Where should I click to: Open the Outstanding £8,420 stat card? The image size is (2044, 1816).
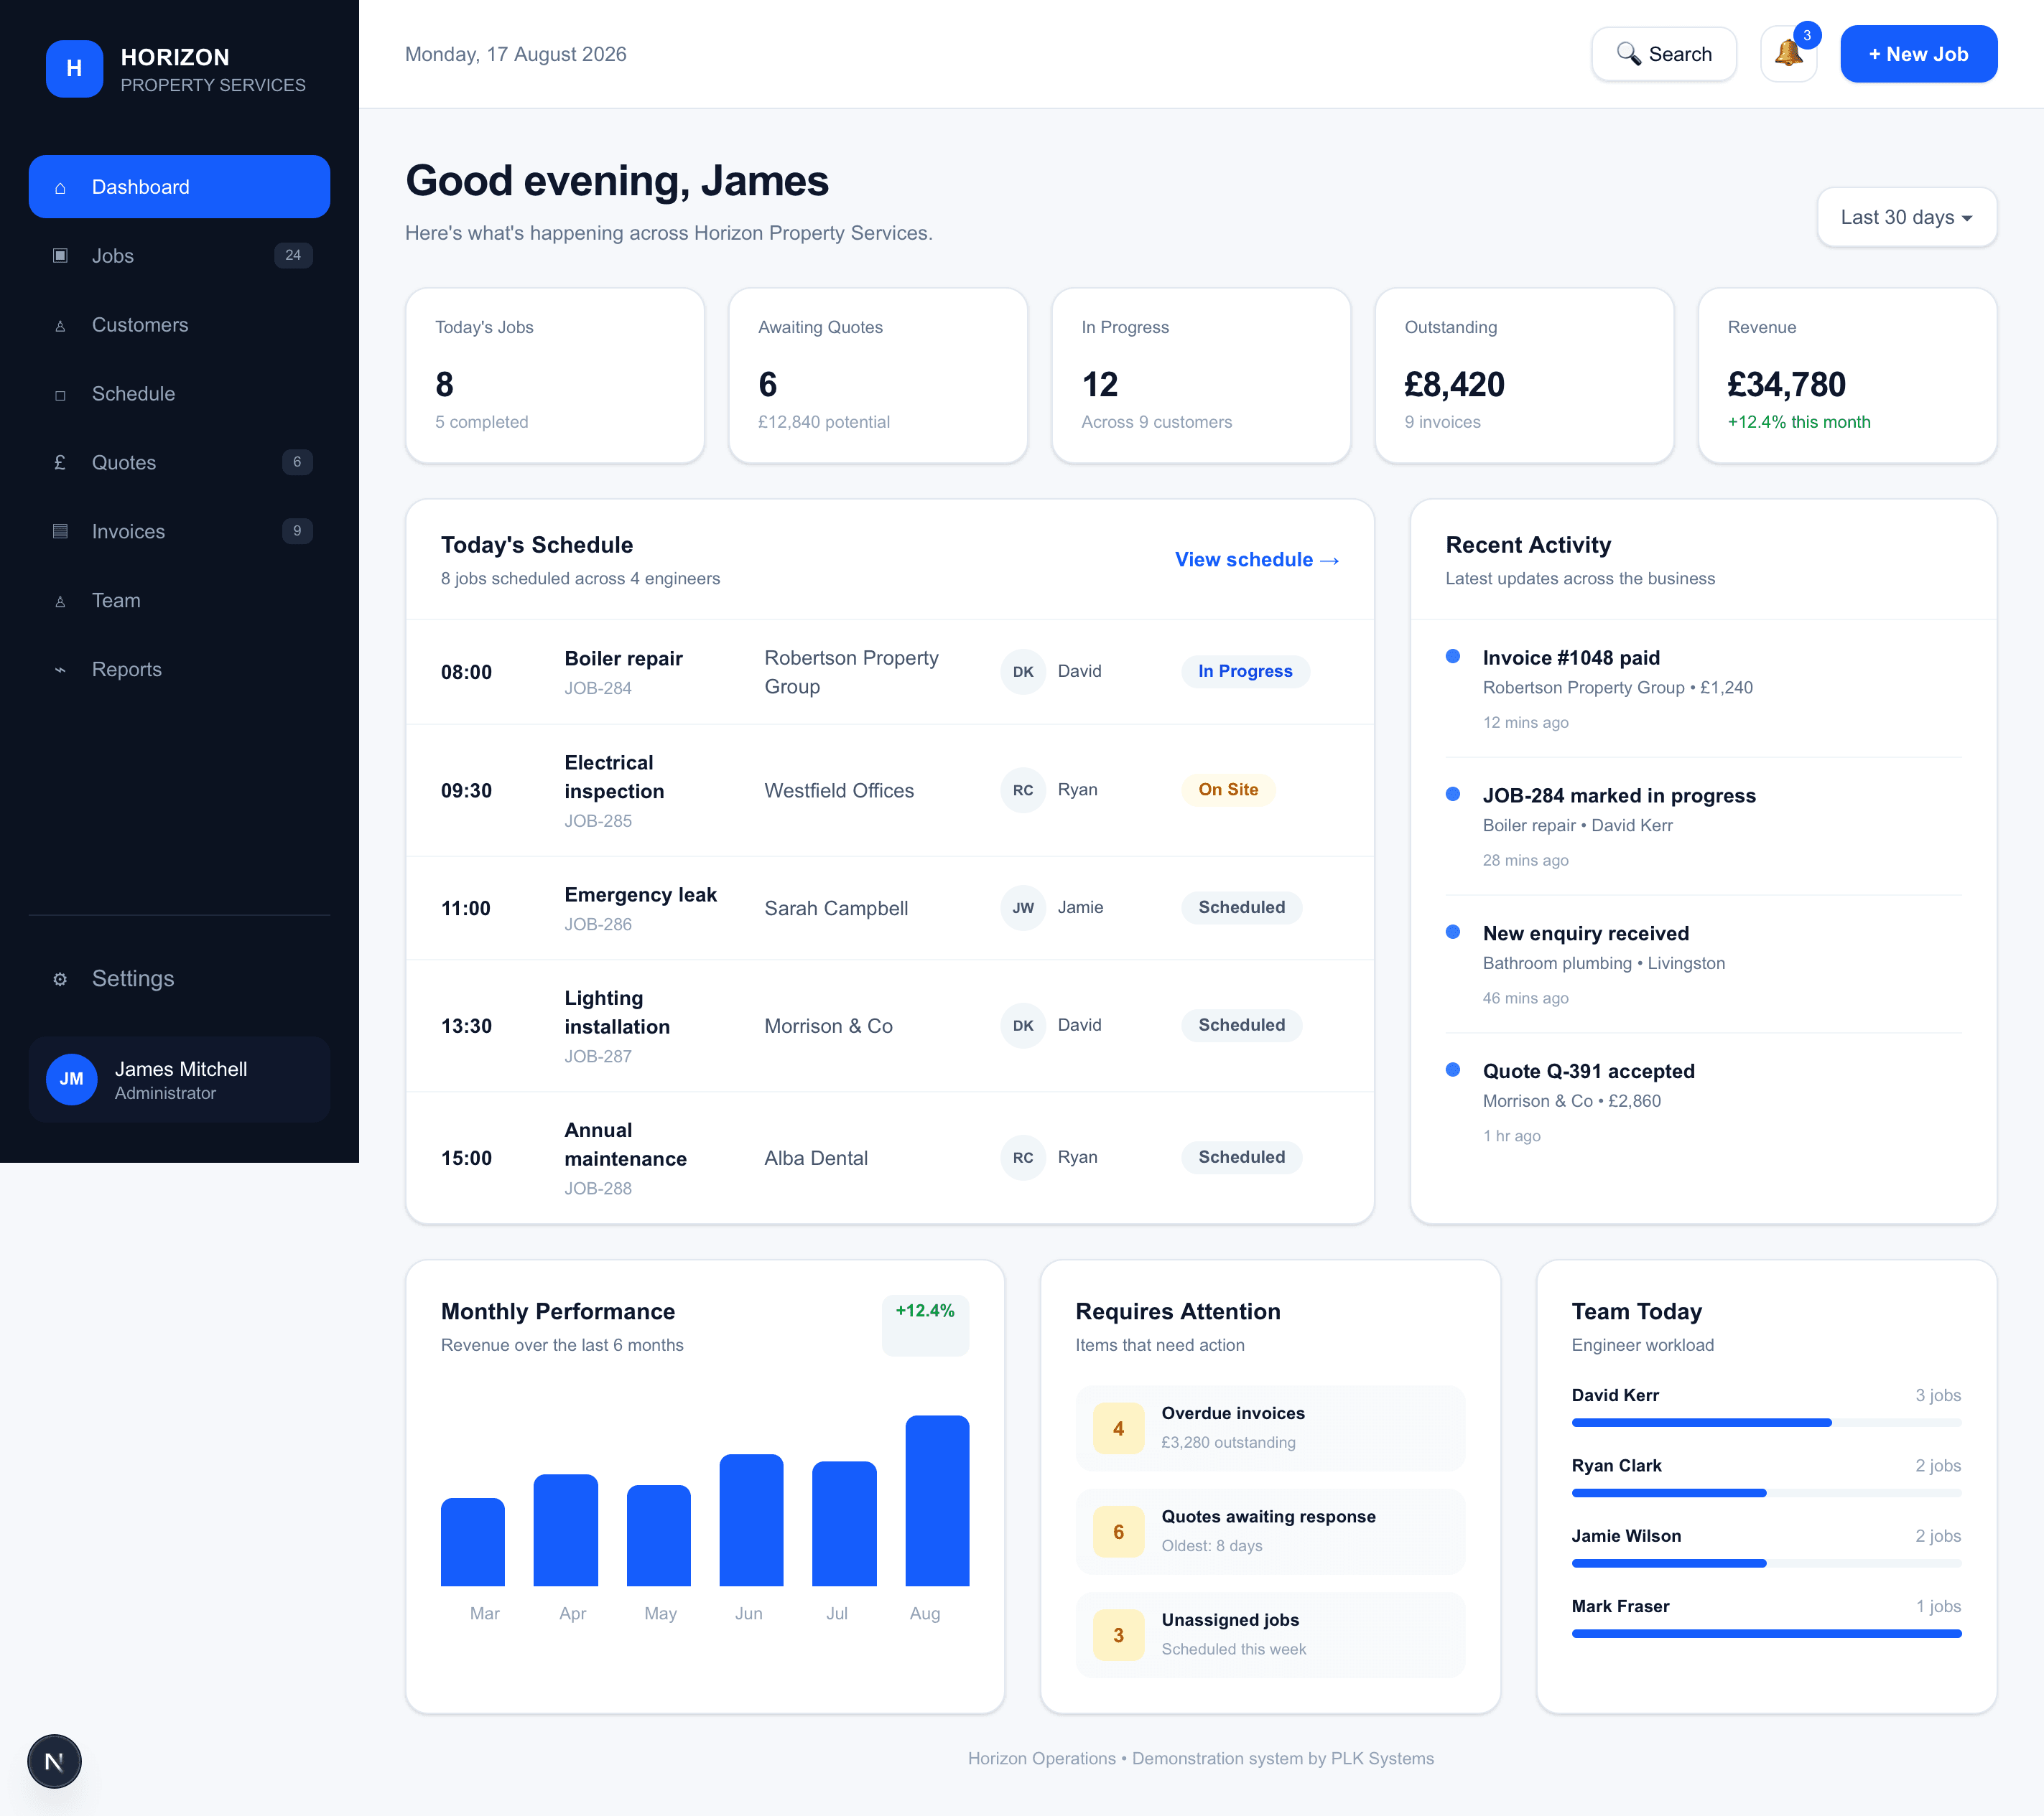1524,376
